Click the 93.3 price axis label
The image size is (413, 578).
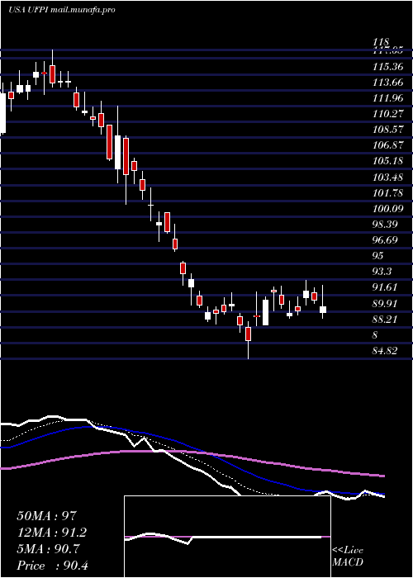pos(382,272)
